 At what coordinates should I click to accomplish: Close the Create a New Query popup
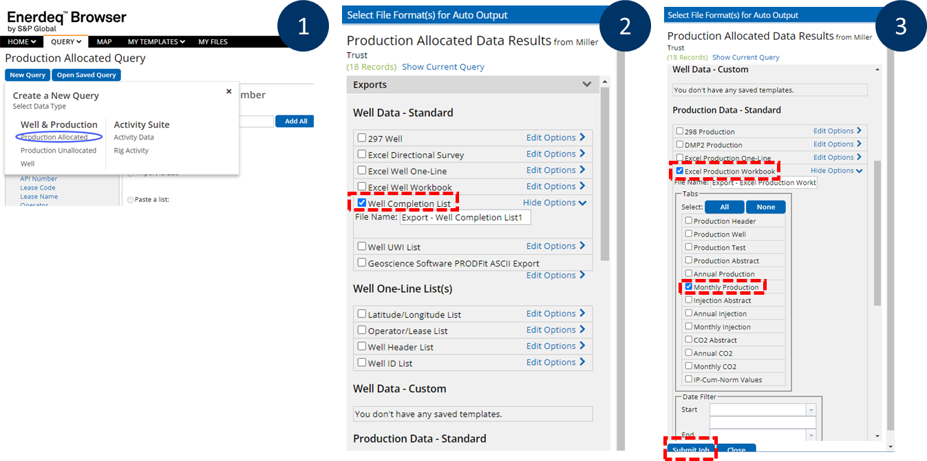pos(229,91)
